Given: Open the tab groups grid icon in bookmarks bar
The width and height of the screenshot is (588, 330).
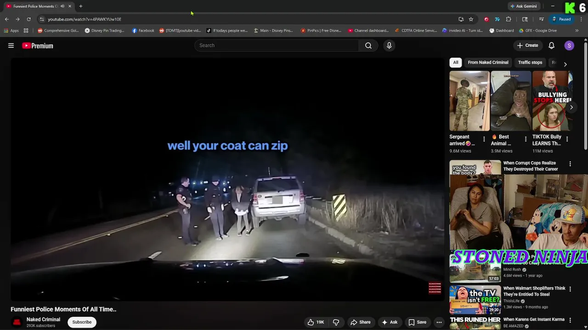Looking at the screenshot, I should click(x=26, y=31).
